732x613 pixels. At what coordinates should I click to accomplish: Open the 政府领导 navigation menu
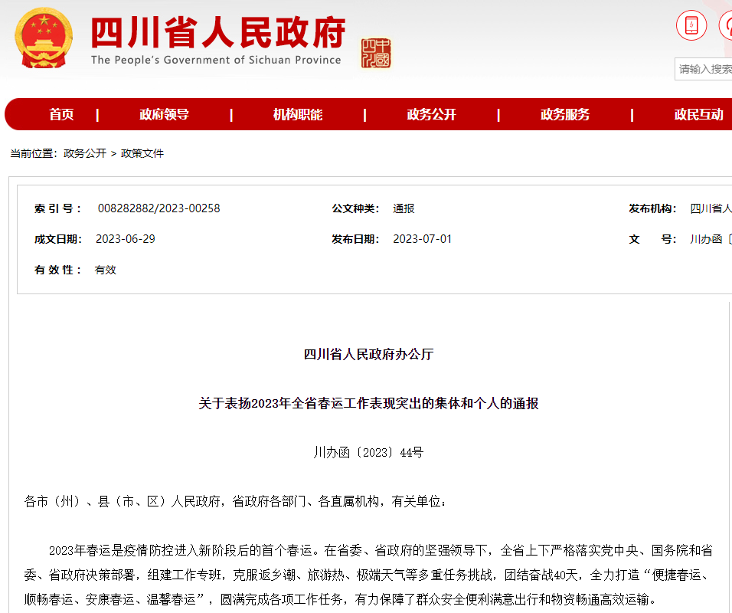click(164, 115)
